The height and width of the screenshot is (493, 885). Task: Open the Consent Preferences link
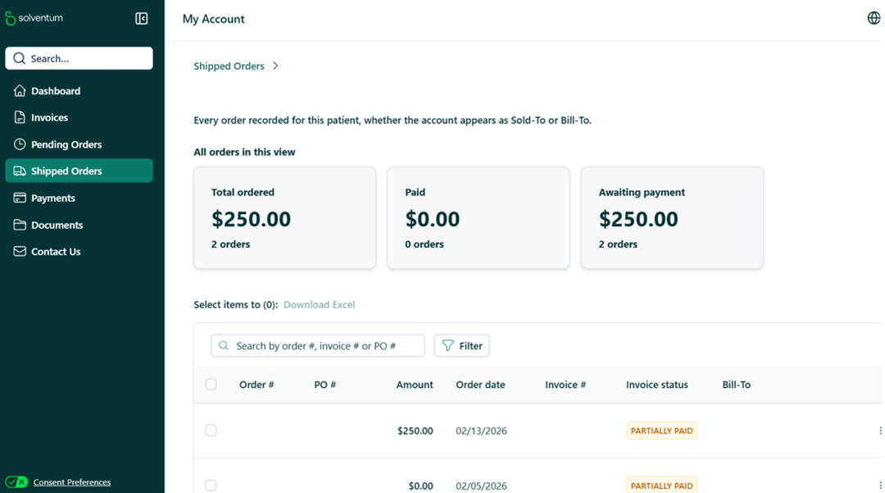pos(71,482)
